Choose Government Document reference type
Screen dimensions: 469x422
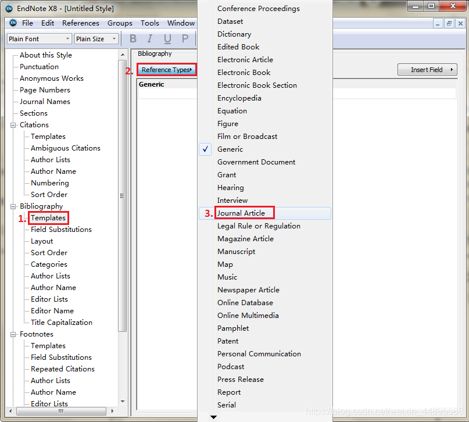tap(265, 162)
